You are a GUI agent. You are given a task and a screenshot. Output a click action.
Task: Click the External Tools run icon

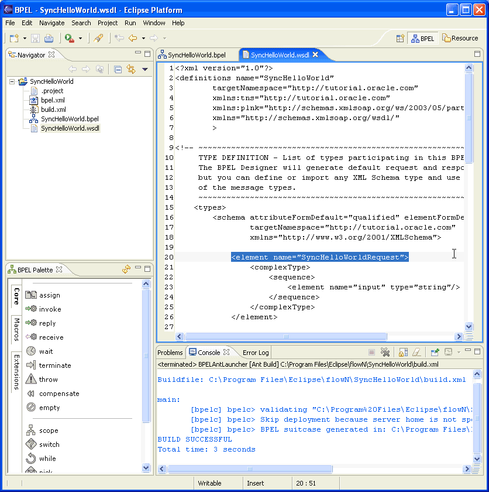[70, 38]
